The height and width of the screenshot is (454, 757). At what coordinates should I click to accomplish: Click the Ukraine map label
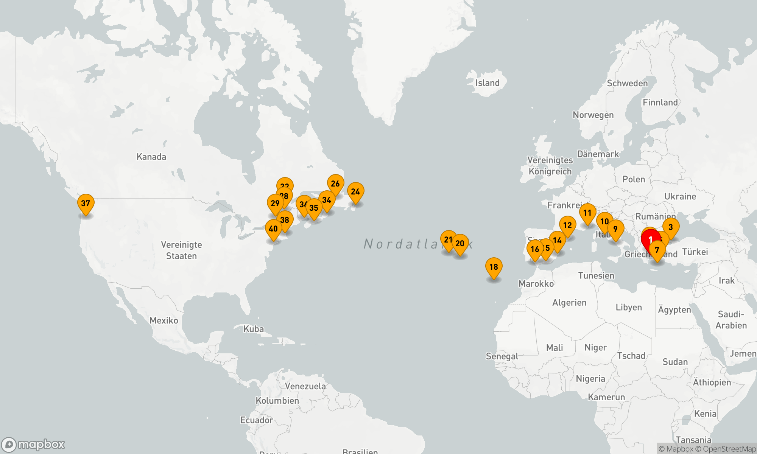click(680, 196)
